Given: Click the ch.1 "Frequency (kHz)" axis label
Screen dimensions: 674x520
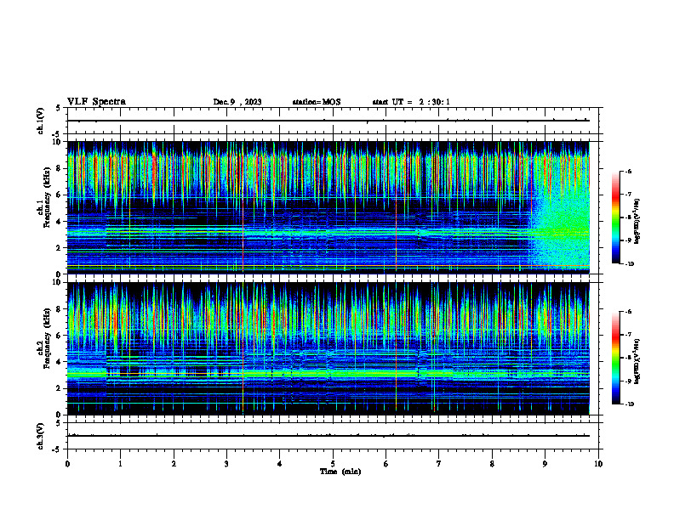Looking at the screenshot, I should point(47,197).
